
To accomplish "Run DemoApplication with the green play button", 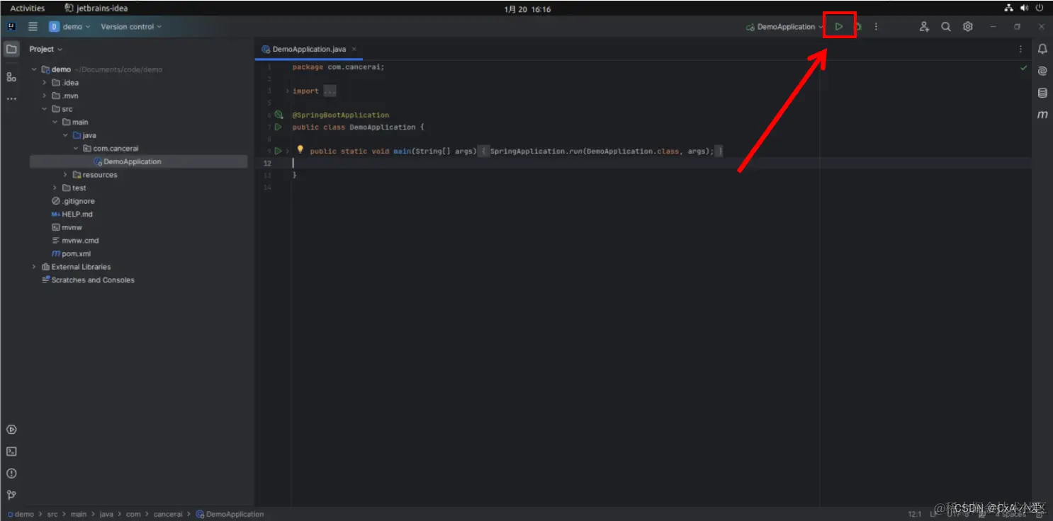I will [x=839, y=27].
